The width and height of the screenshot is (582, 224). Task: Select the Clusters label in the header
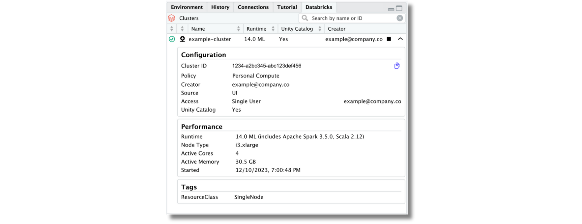pos(188,18)
